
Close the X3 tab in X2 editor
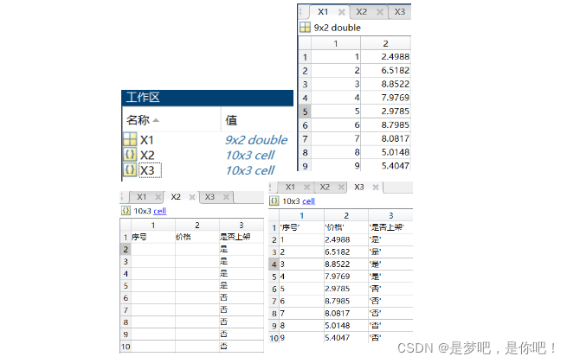click(x=226, y=197)
